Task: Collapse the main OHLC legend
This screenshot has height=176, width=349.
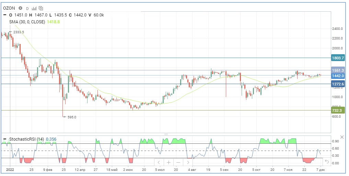Action: tap(5, 15)
